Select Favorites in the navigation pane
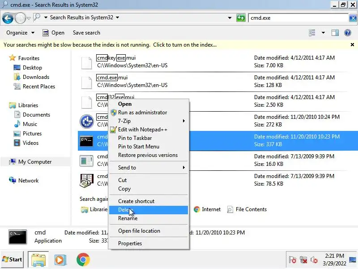Screen dimensions: 358x269 point(24,58)
